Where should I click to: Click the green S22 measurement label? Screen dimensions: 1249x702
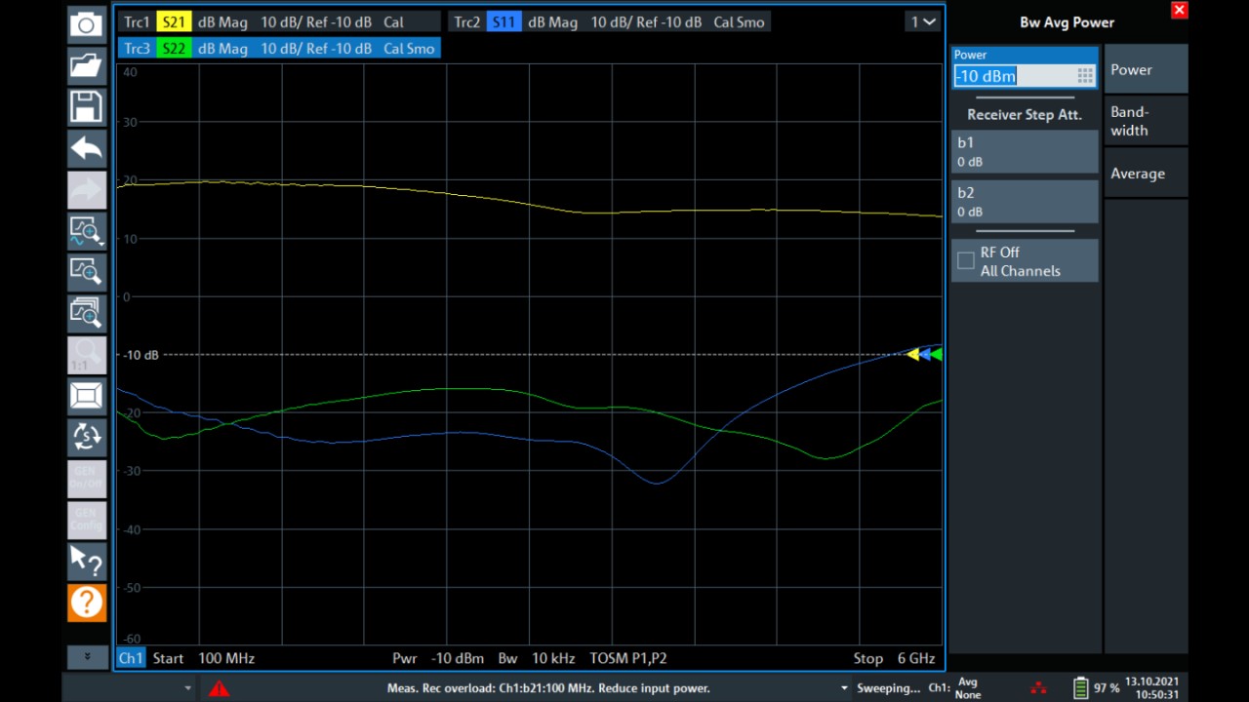(174, 48)
